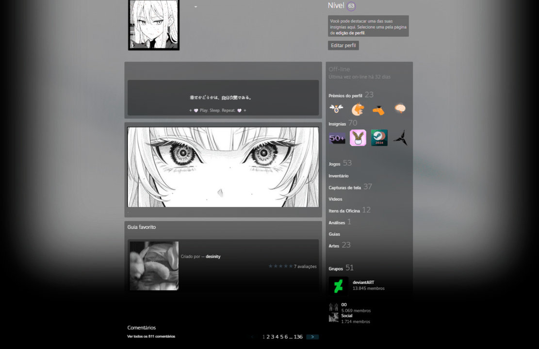Open the Grupos 51 link
Screen dimensions: 539x349
341,268
